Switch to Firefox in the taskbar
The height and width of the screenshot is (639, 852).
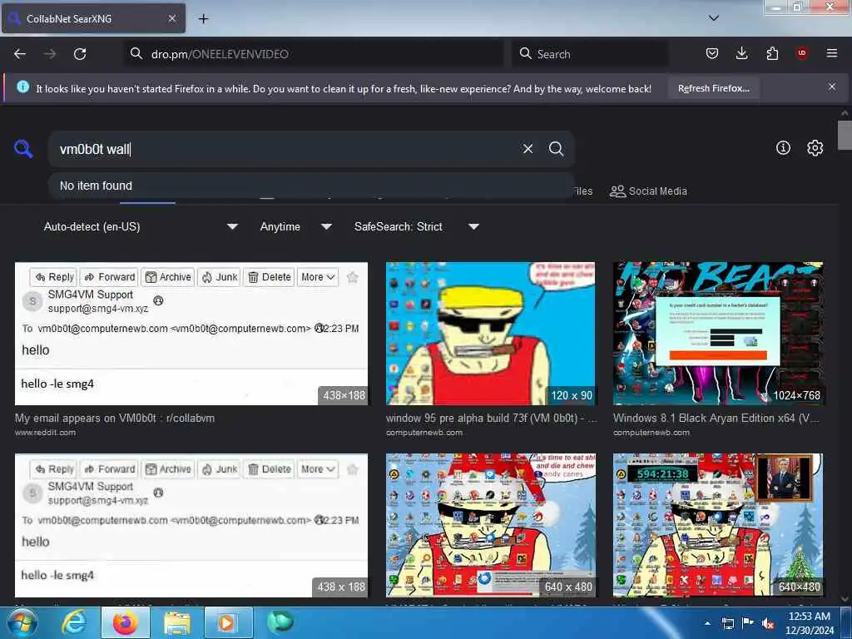click(125, 622)
